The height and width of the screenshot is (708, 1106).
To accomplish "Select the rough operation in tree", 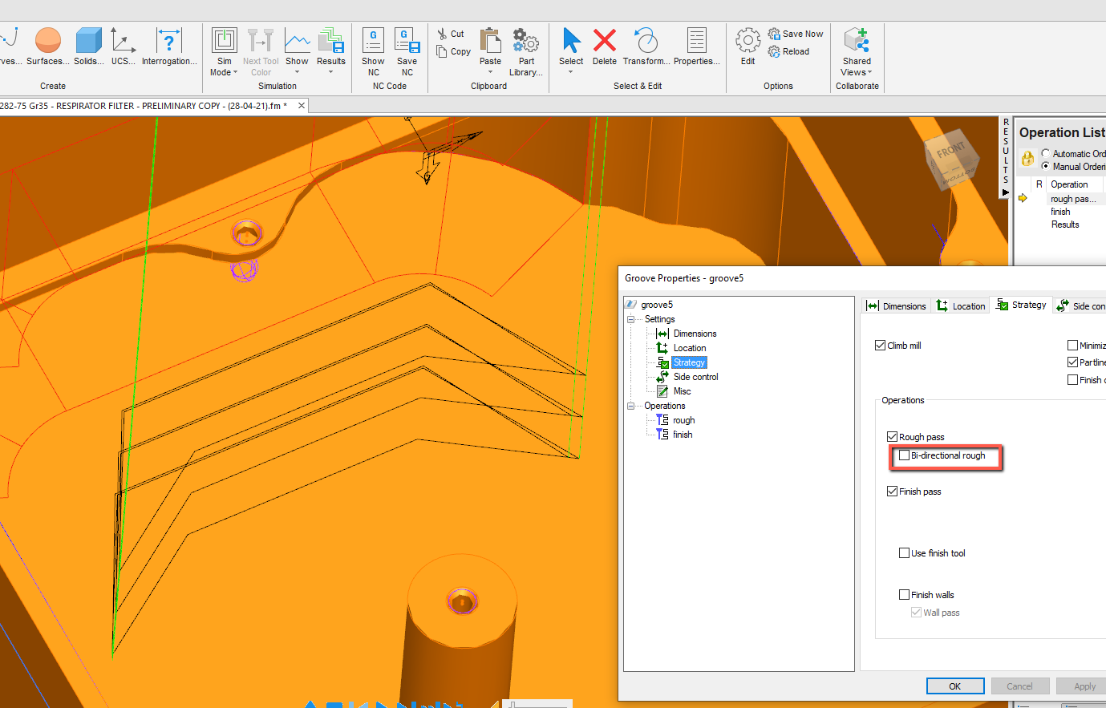I will coord(683,420).
